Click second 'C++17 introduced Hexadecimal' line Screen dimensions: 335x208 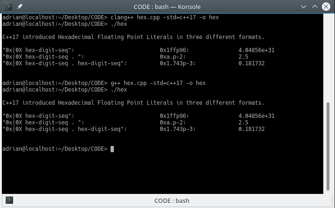click(x=134, y=103)
